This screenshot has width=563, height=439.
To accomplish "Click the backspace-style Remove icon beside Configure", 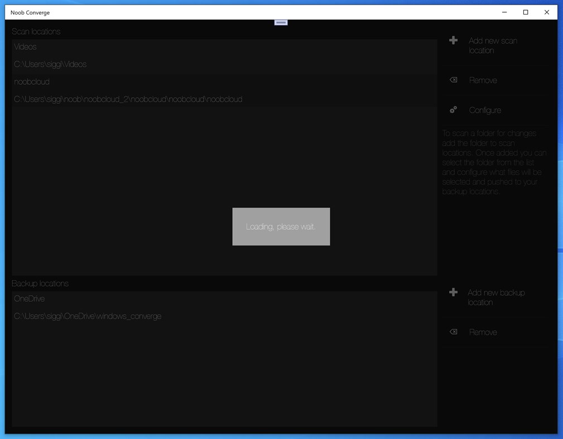I will pos(453,80).
